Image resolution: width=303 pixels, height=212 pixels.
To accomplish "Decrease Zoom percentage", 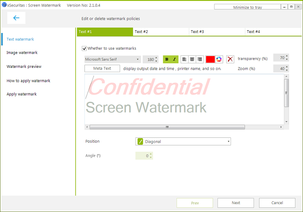I will point(287,70).
